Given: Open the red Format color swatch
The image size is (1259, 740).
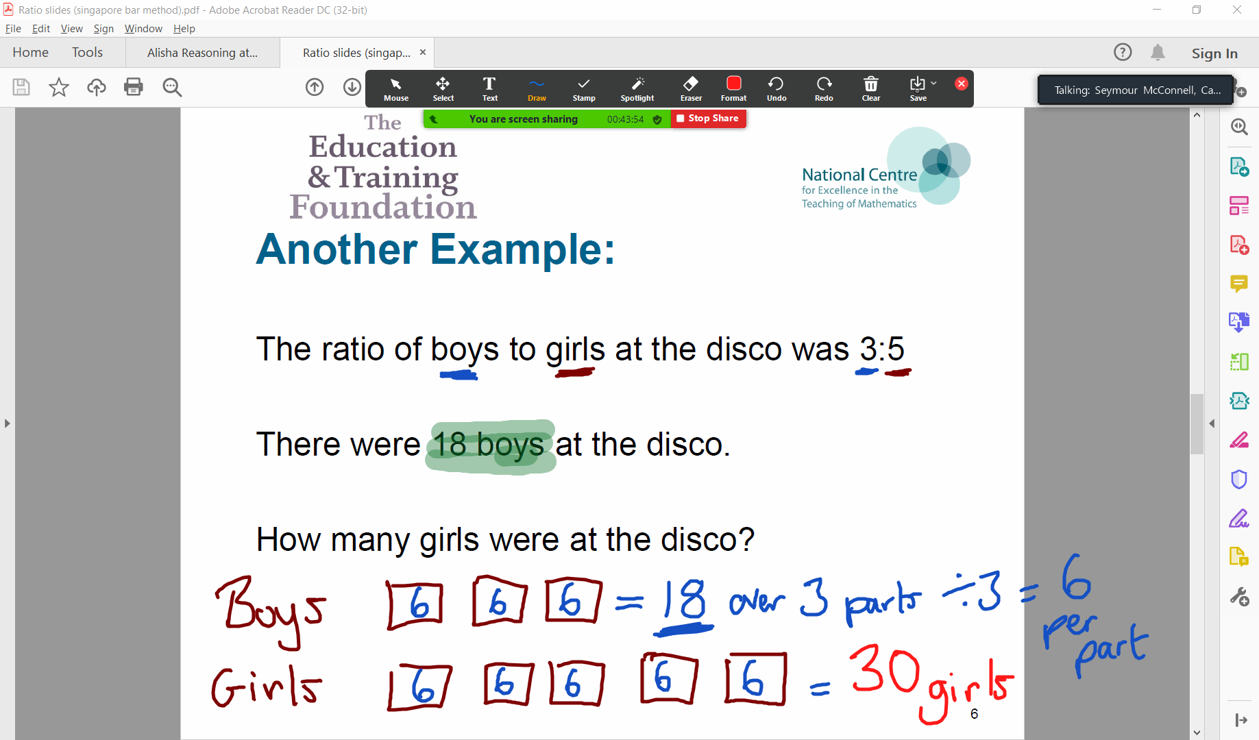Looking at the screenshot, I should pos(733,84).
